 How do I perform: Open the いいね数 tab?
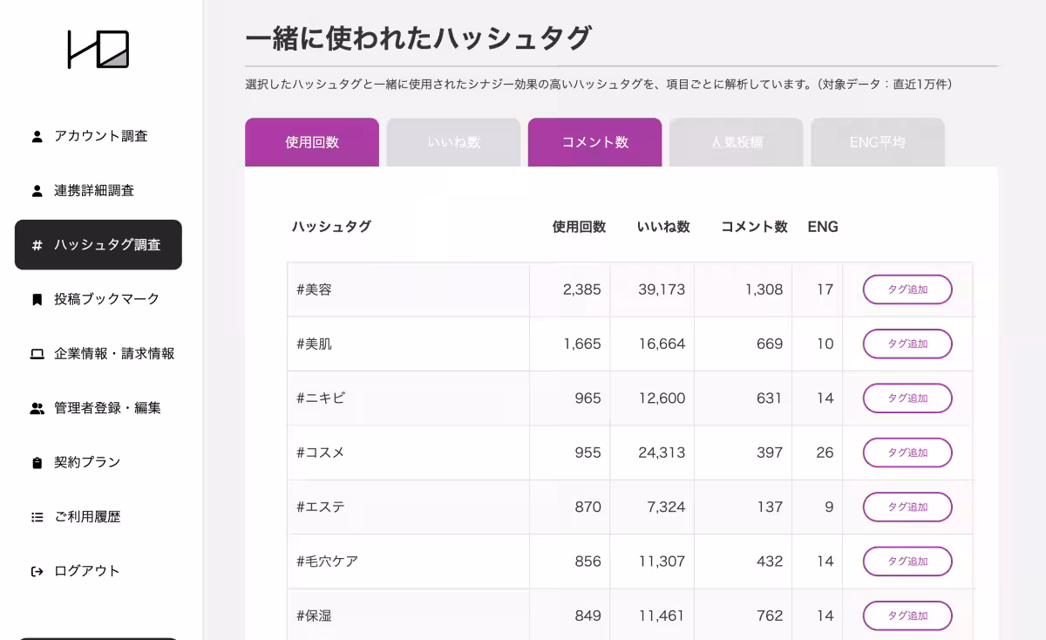click(453, 141)
